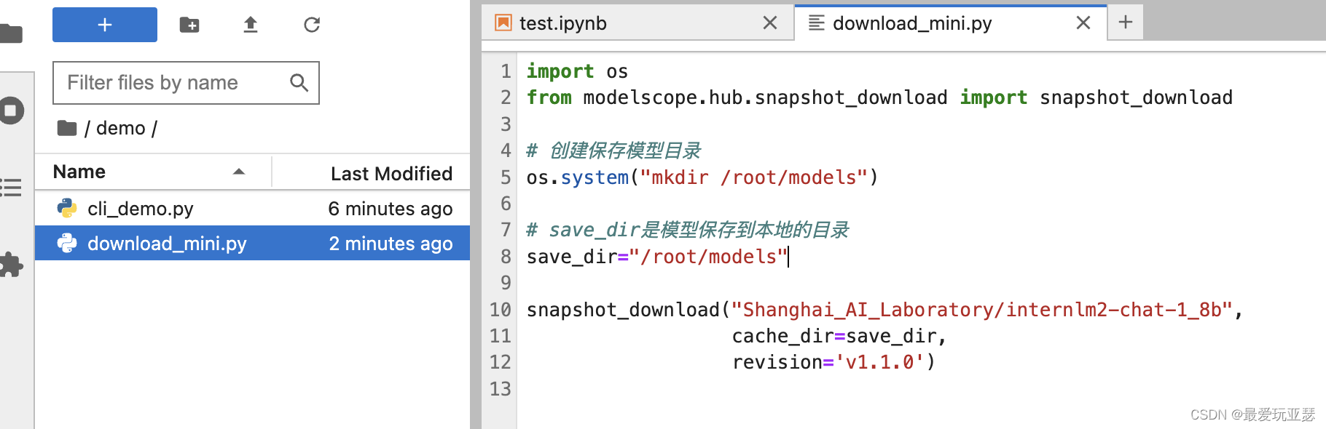
Task: Click 'cache_dir=save_dir' on line 11
Action: coord(833,336)
